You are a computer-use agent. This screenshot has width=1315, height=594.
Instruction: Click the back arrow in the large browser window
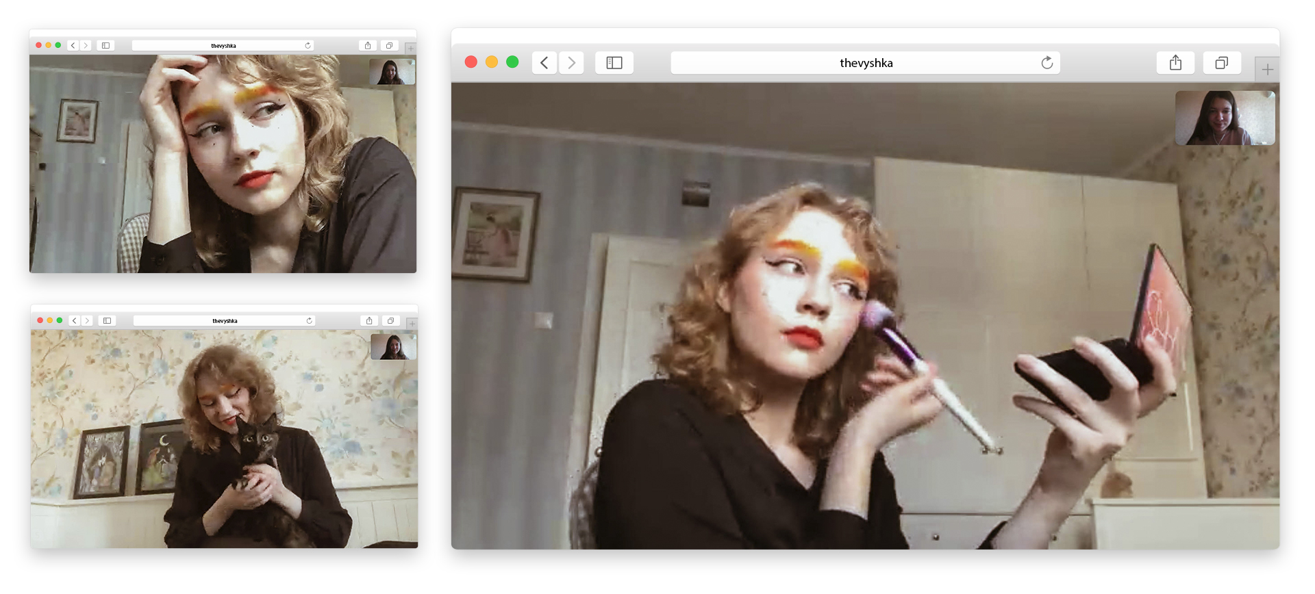point(544,63)
